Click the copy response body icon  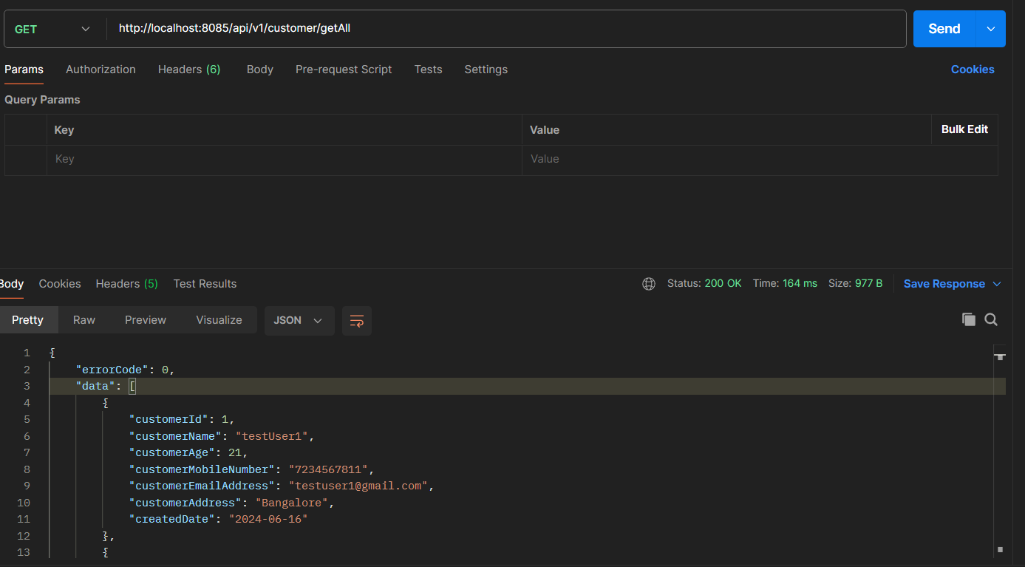click(x=968, y=319)
